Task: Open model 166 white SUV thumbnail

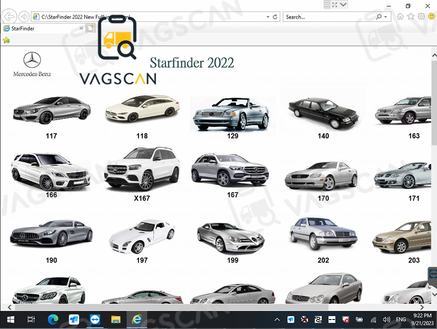Action: [x=51, y=172]
